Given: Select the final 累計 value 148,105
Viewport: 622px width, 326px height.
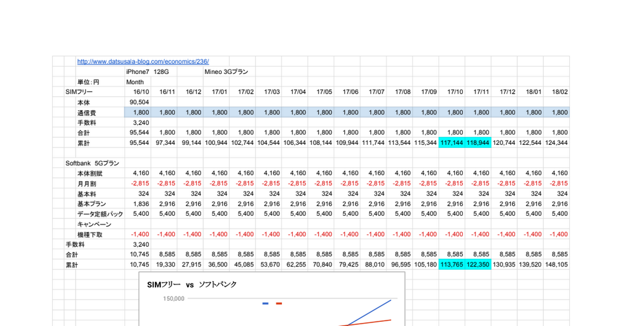Looking at the screenshot, I should pos(557,264).
